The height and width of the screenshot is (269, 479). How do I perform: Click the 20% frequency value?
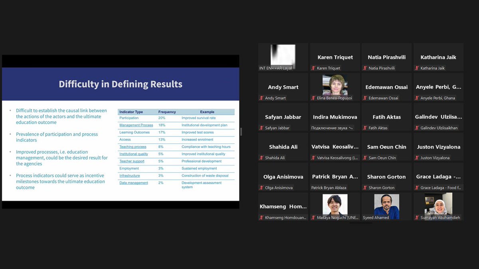tap(162, 118)
